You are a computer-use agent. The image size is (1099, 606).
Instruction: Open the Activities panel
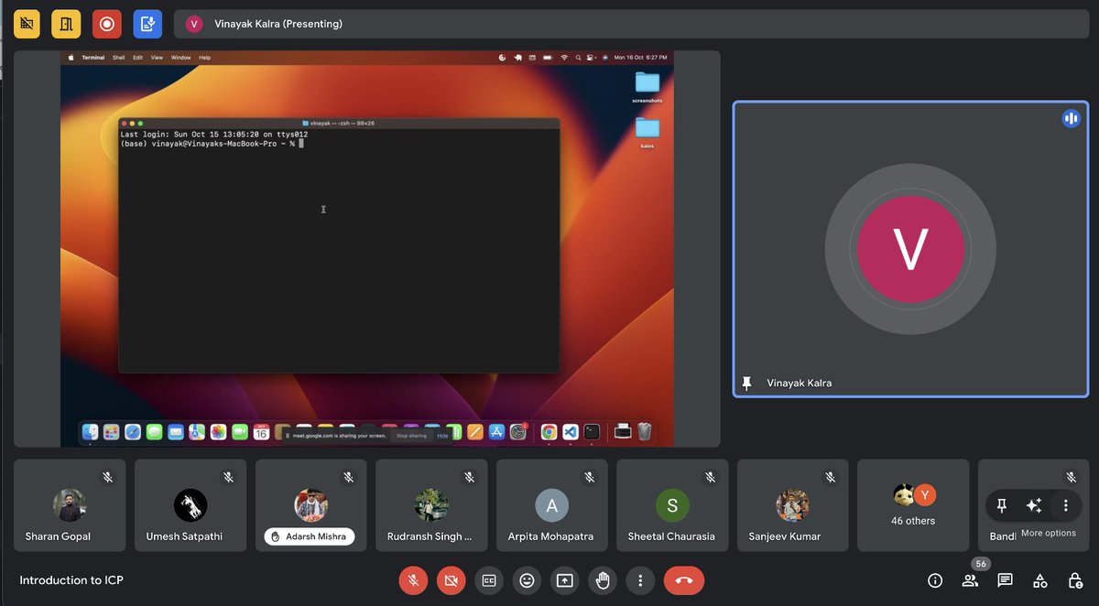pyautogui.click(x=1039, y=579)
